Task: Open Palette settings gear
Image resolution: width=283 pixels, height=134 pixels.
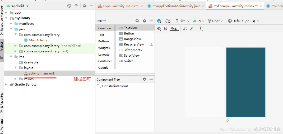Action: (x=144, y=21)
